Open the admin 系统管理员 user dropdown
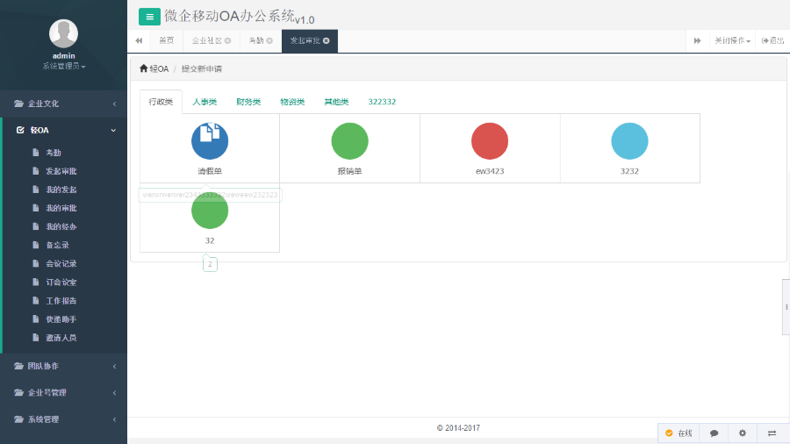This screenshot has width=790, height=444. [x=63, y=66]
